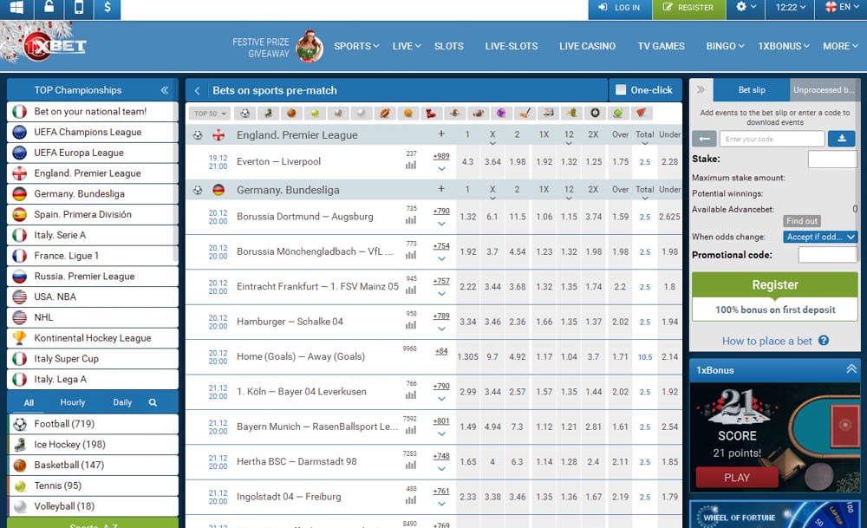Click the green Register button in bet slip
This screenshot has width=867, height=528.
tap(775, 285)
